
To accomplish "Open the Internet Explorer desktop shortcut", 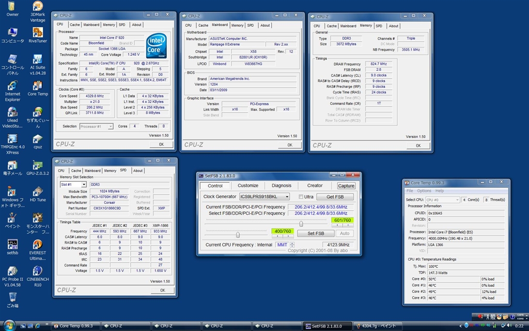I will [12, 86].
